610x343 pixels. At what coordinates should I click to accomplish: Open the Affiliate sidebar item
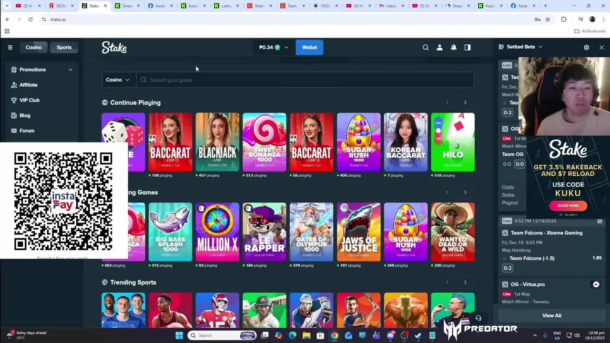pos(28,85)
